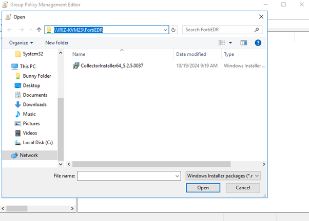Image resolution: width=309 pixels, height=221 pixels.
Task: Click the CollectorInstaller64 installer file icon
Action: pos(76,65)
